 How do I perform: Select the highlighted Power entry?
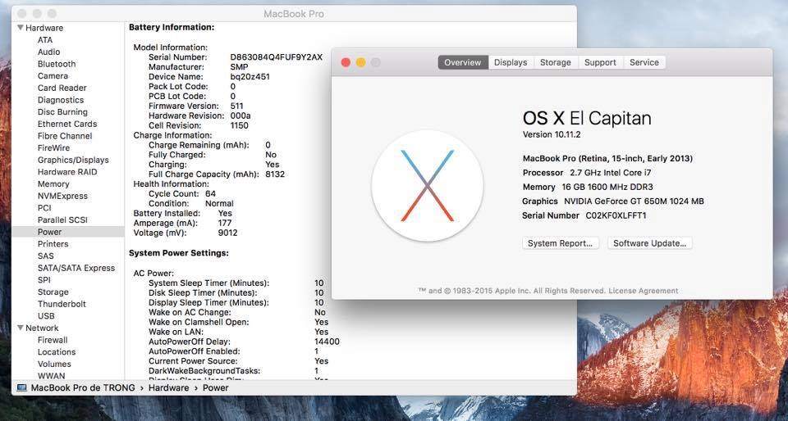(68, 232)
